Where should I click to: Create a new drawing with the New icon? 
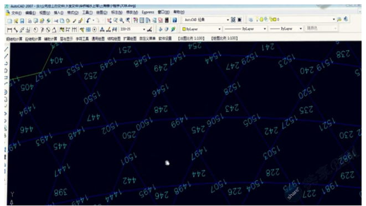(x=10, y=21)
